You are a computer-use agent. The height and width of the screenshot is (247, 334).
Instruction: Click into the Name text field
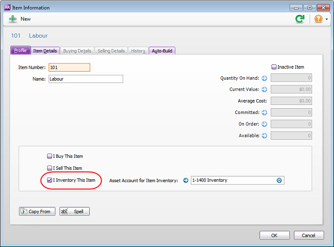pos(85,79)
